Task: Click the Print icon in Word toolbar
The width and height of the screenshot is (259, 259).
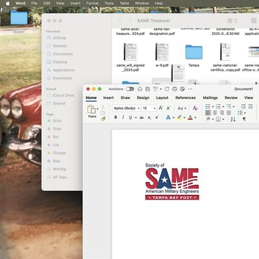Action: (175, 89)
